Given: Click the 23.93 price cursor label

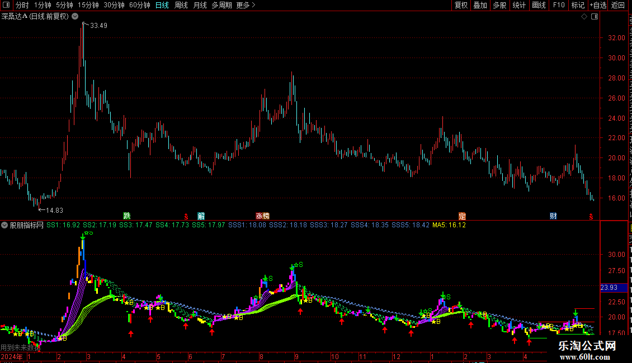Looking at the screenshot, I should [x=614, y=288].
